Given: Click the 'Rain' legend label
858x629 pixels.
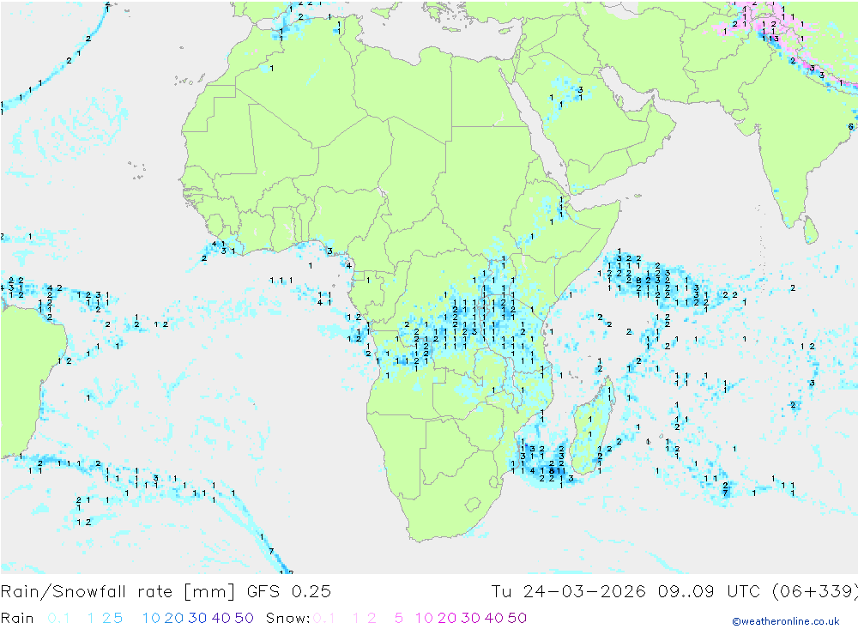Looking at the screenshot, I should pos(17,618).
